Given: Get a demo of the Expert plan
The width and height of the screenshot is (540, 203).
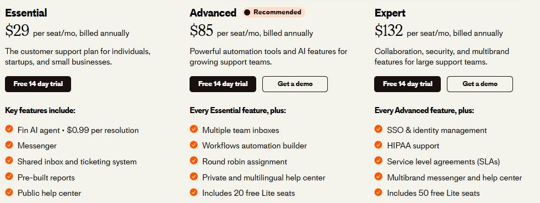Looking at the screenshot, I should (480, 84).
